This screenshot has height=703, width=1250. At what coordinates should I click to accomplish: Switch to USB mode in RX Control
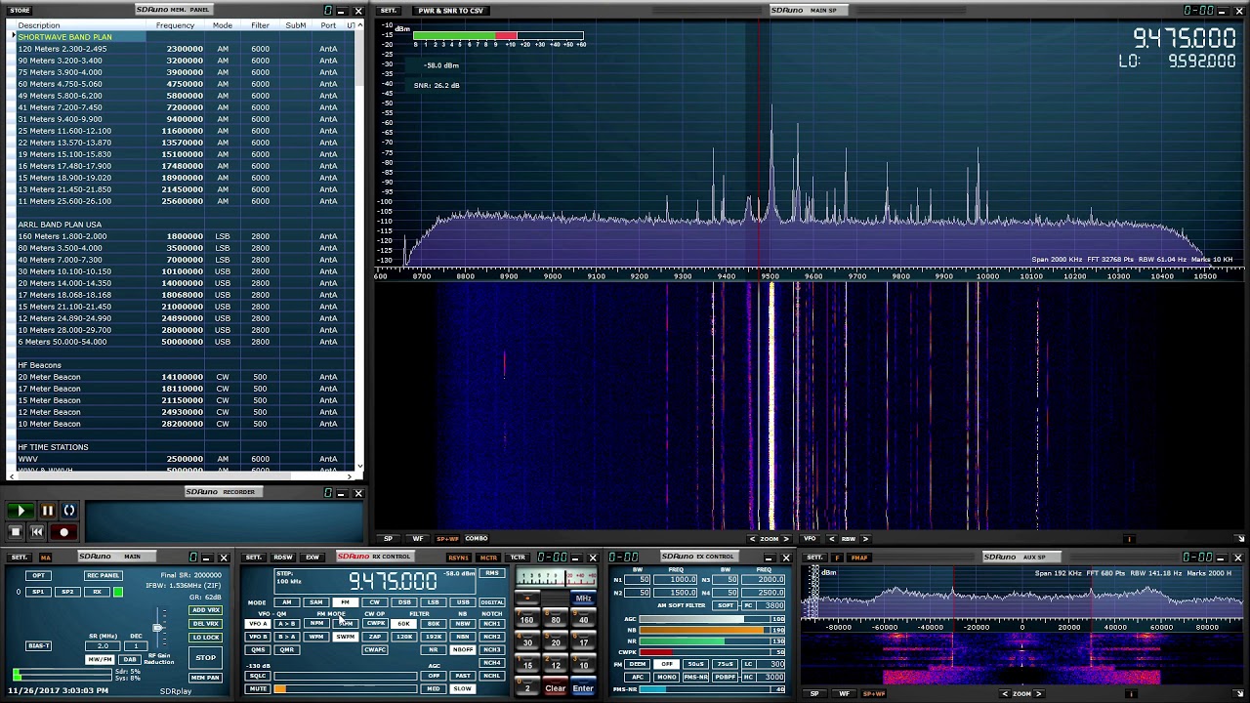click(462, 602)
